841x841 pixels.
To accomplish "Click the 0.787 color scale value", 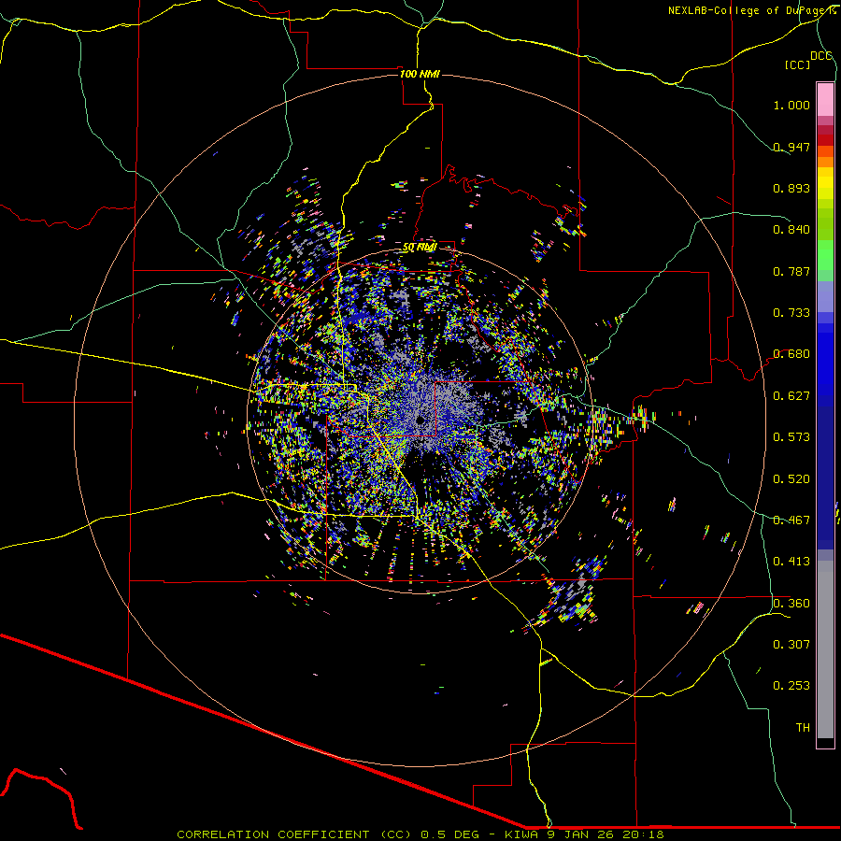I will tap(791, 271).
